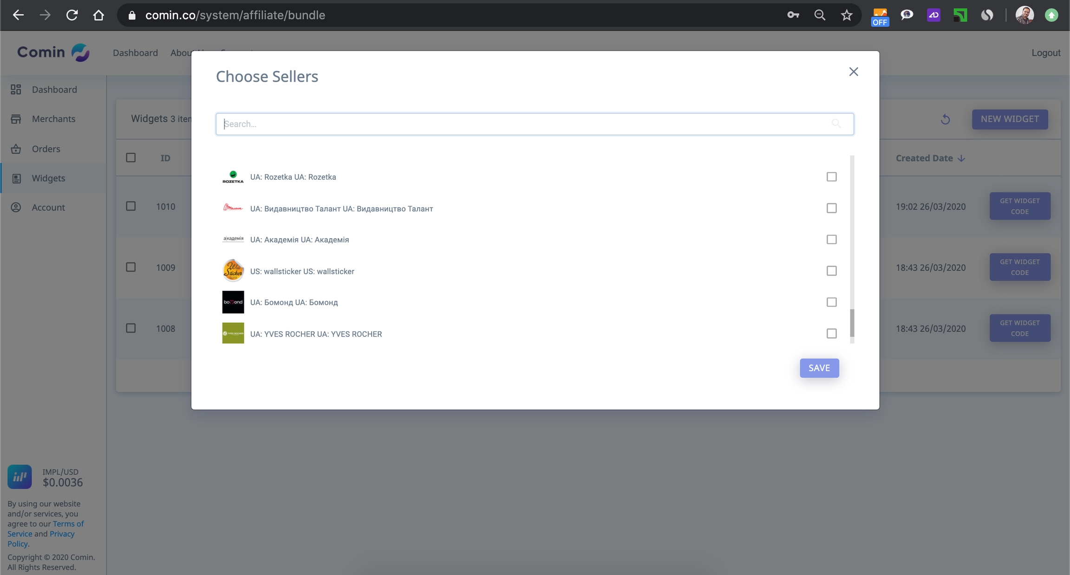This screenshot has width=1070, height=575.
Task: Open Orders in the sidebar
Action: point(46,149)
